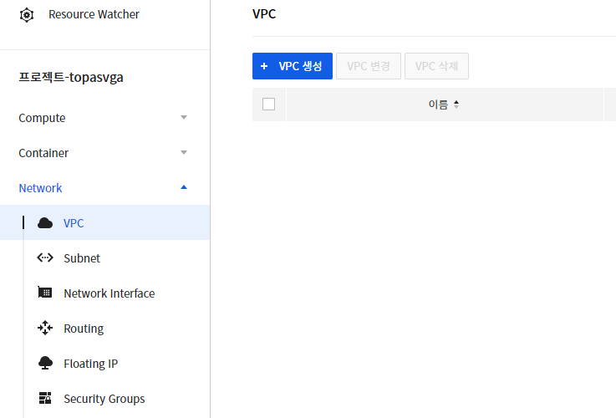Go to the Subnet page
The width and height of the screenshot is (616, 418).
[x=82, y=258]
